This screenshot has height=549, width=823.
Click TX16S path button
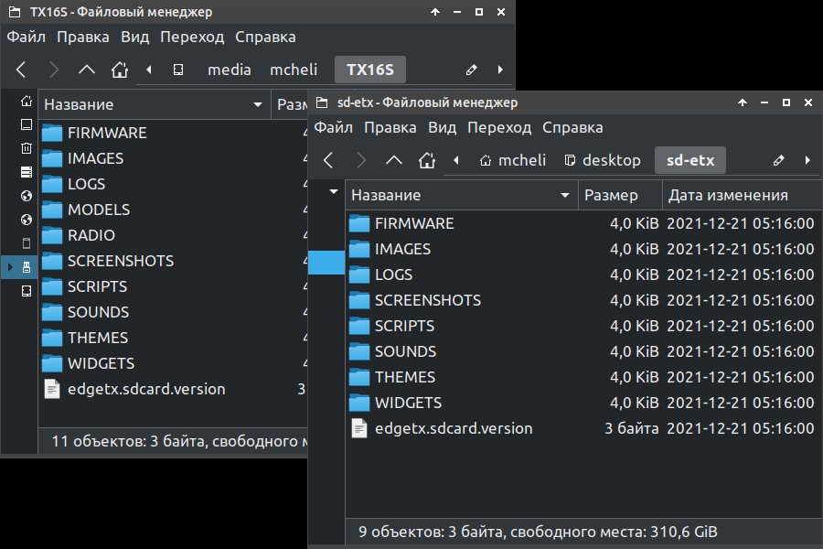coord(370,70)
